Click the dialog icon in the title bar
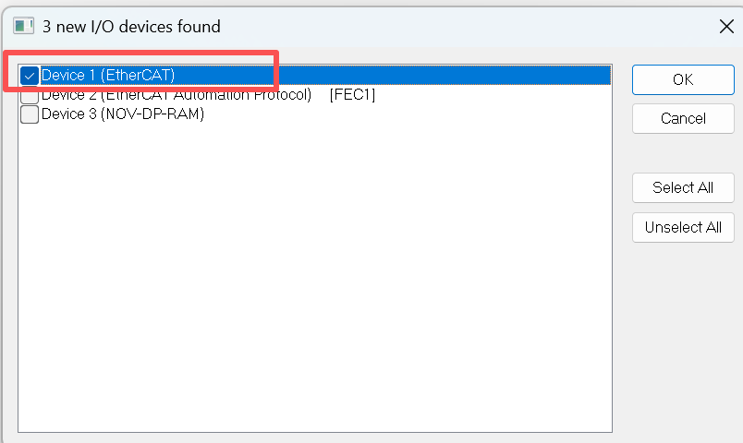This screenshot has height=443, width=743. point(23,27)
